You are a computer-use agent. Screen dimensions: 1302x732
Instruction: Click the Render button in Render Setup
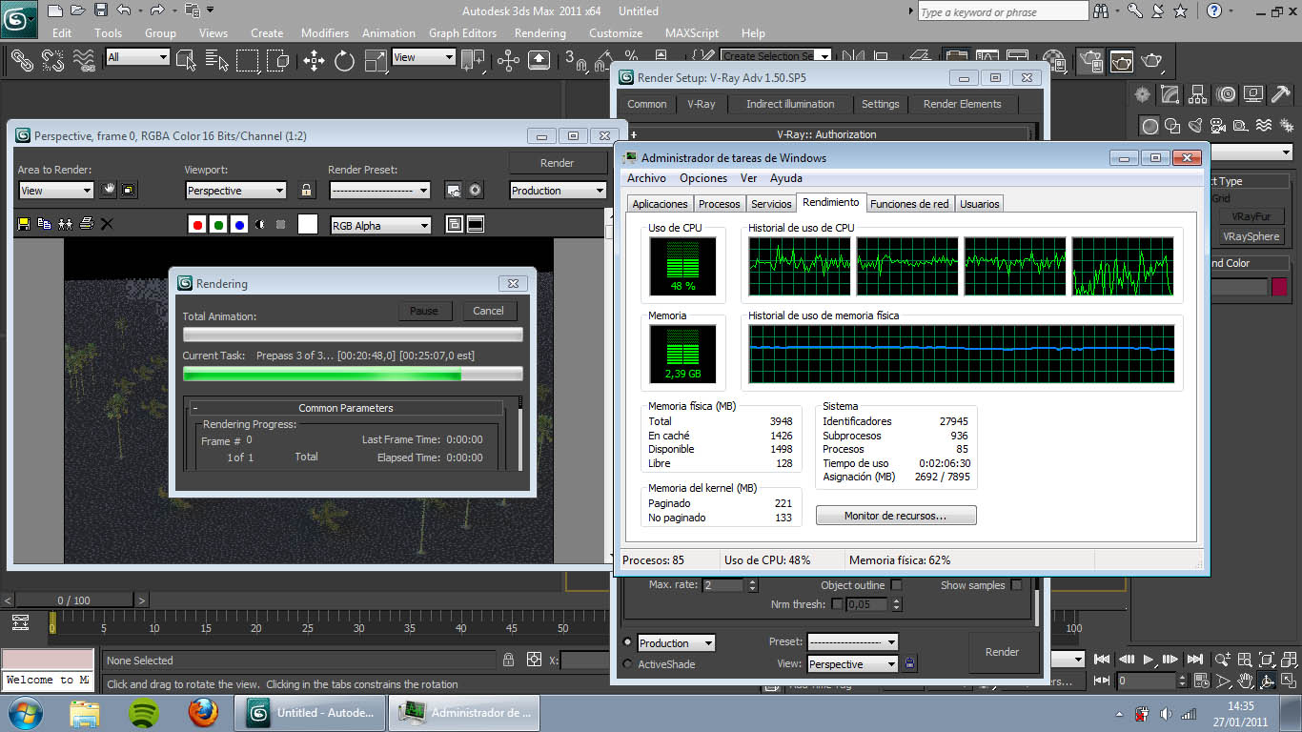1002,652
